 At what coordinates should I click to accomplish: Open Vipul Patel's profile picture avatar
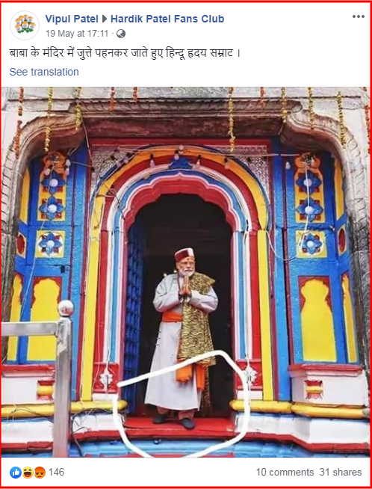[x=25, y=25]
